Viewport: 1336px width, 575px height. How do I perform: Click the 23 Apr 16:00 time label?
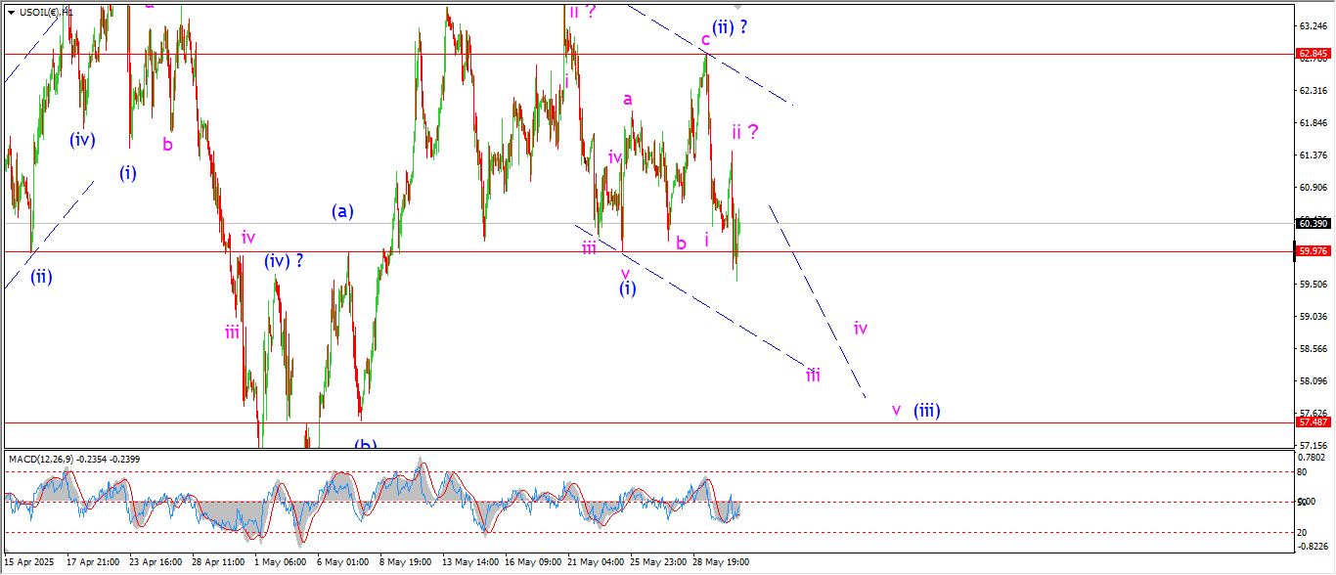click(x=156, y=562)
